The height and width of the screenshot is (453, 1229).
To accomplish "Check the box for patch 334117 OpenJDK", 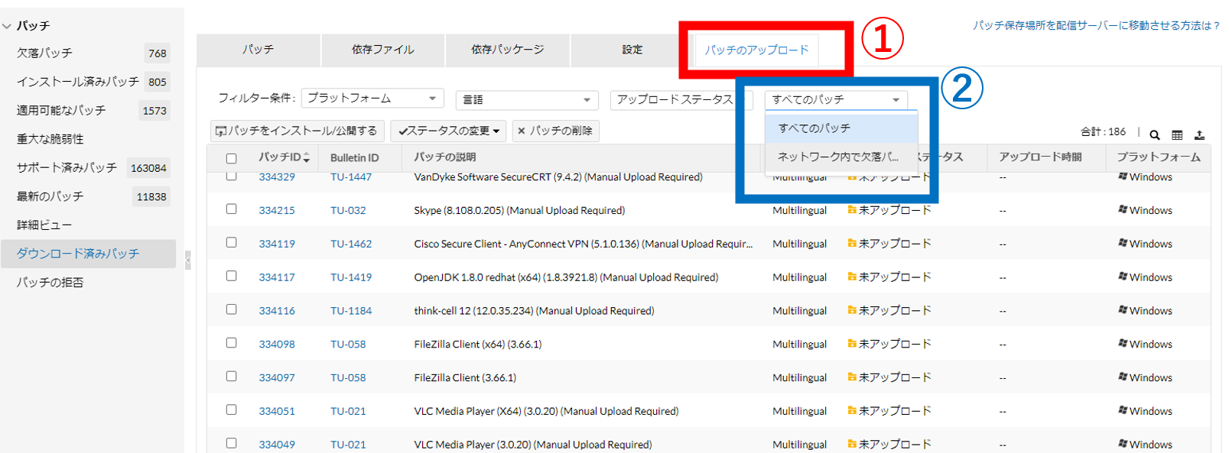I will [x=232, y=277].
